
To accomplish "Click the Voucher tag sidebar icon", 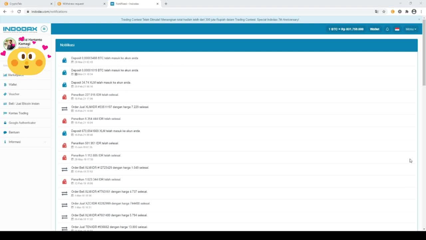I will tap(5, 94).
